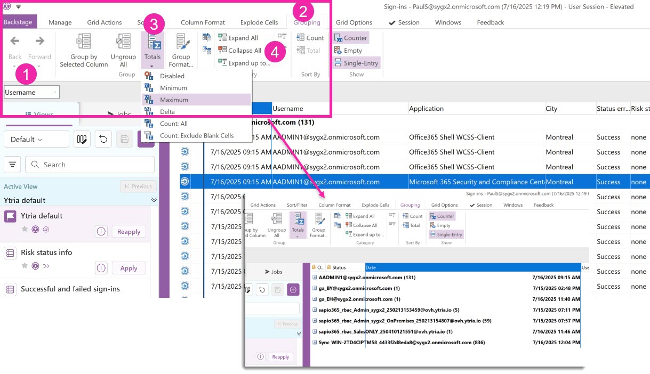Open the Username combo box
Image resolution: width=650 pixels, height=374 pixels.
(x=31, y=92)
